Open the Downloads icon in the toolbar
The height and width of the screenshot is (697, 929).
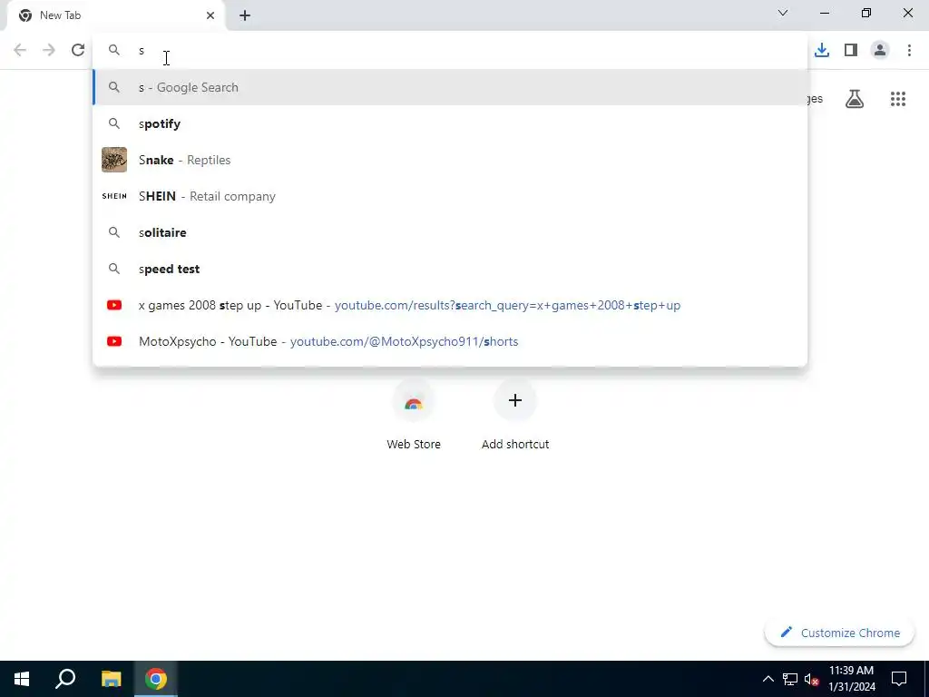822,51
